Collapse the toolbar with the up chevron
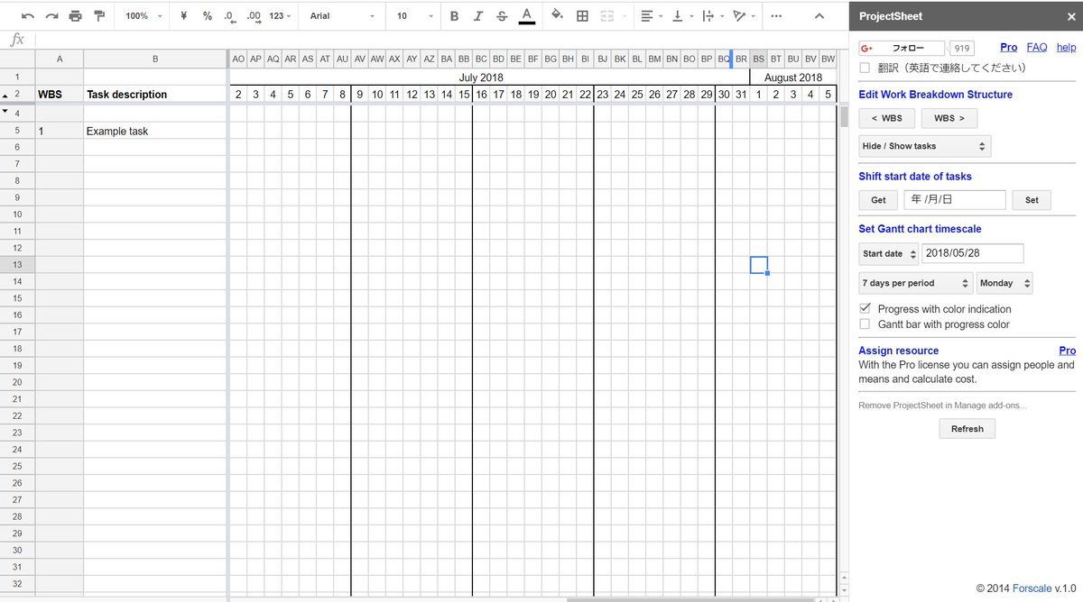Viewport: 1083px width, 602px height. [x=819, y=16]
